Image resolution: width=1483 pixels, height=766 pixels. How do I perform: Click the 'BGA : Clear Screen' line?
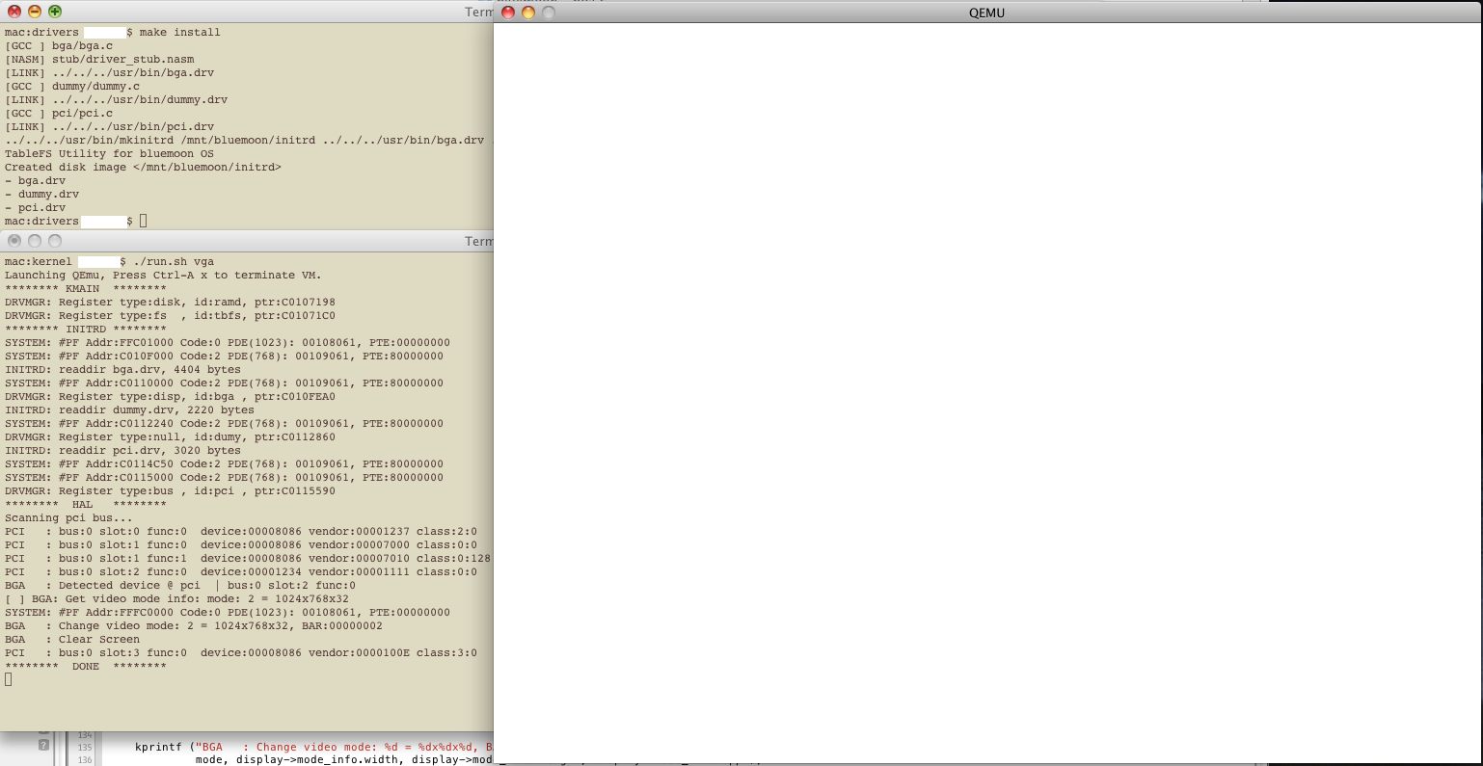point(72,639)
